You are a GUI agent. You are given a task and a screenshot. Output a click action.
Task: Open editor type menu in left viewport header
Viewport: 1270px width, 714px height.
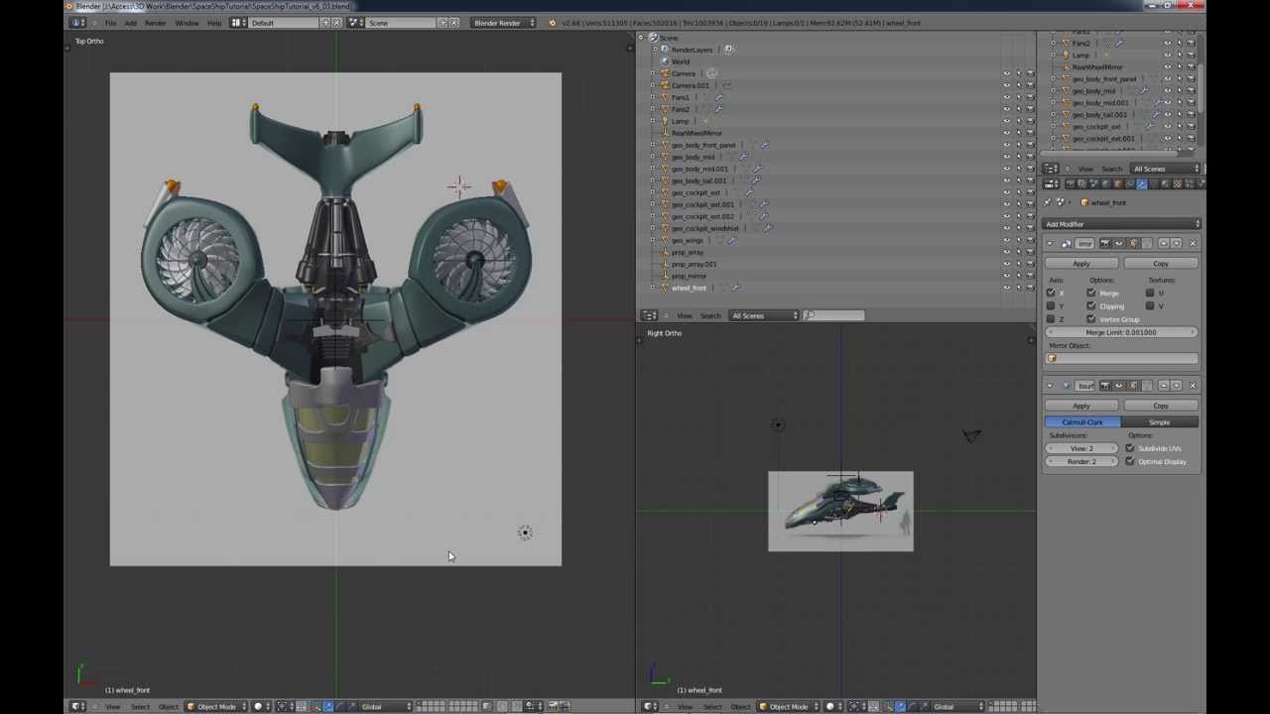pyautogui.click(x=77, y=706)
